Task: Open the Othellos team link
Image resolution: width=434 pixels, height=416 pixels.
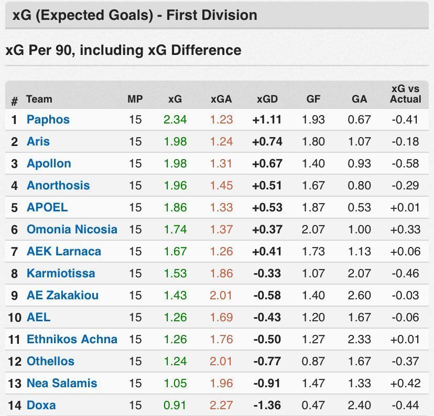Action: [51, 361]
